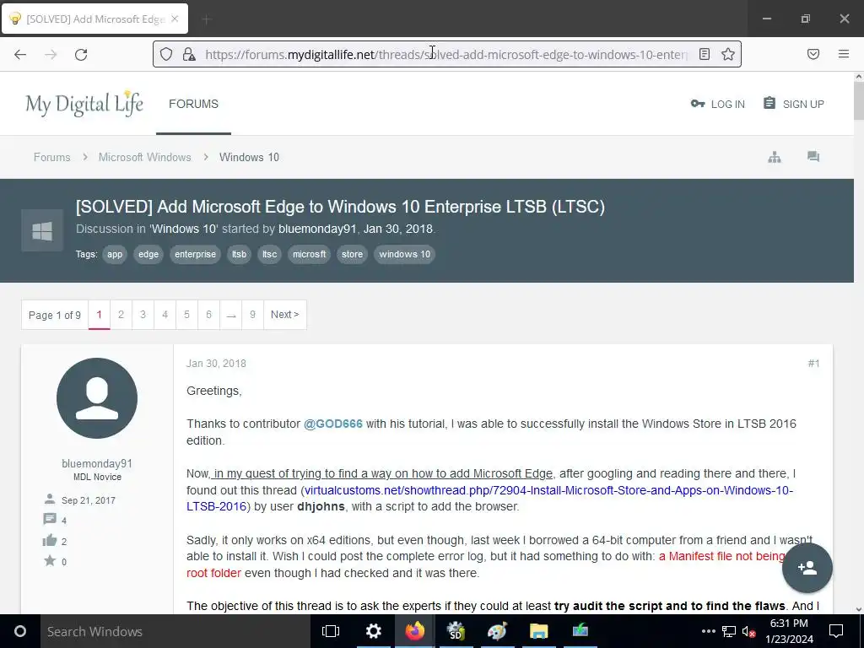Click the SIGN UP link
Viewport: 864px width, 648px height.
[793, 104]
